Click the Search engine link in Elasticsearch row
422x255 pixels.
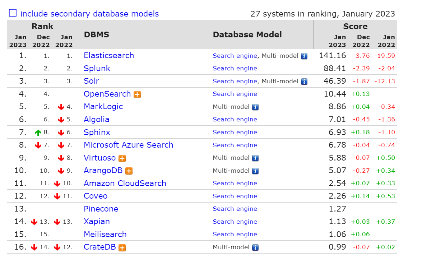(235, 56)
